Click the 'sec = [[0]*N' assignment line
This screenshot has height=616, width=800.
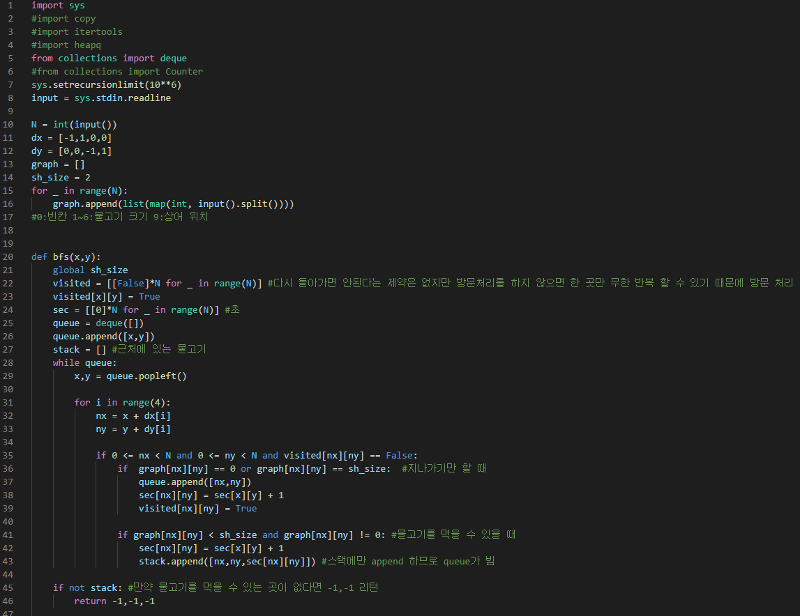pyautogui.click(x=146, y=309)
